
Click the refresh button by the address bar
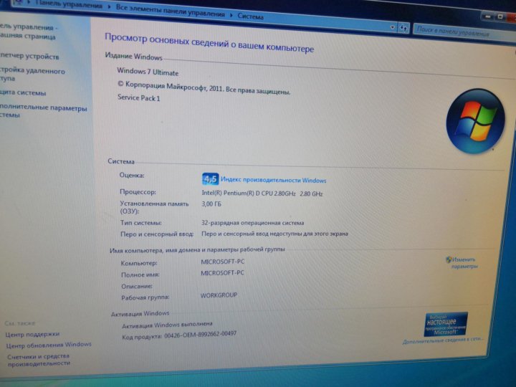tap(403, 28)
